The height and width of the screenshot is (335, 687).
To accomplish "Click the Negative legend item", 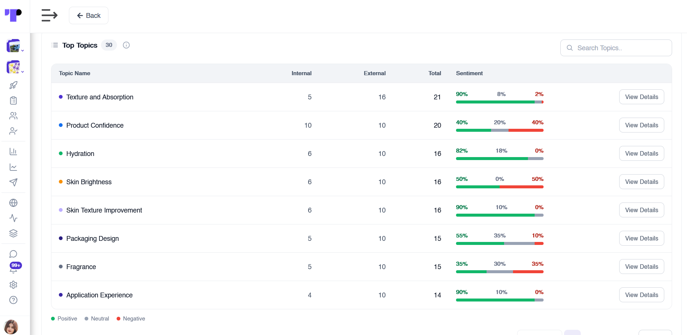I will pyautogui.click(x=131, y=319).
